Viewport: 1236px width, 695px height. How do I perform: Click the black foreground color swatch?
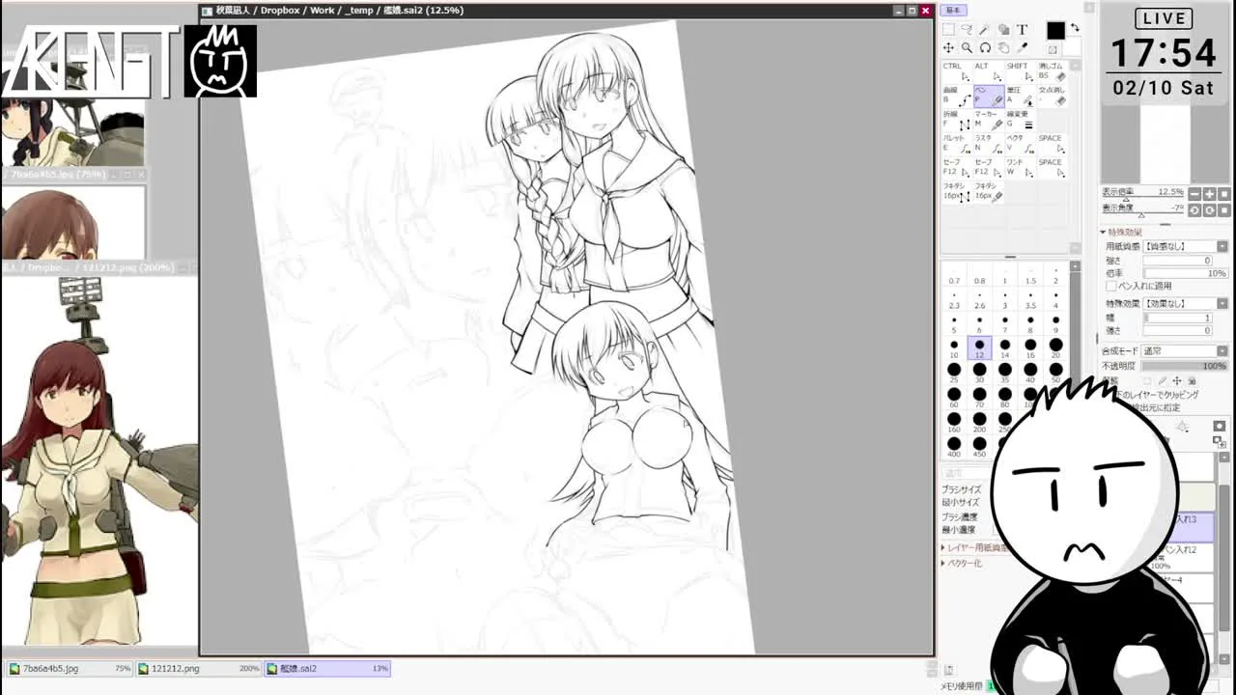tap(1054, 31)
